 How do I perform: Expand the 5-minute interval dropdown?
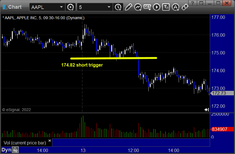click(109, 7)
